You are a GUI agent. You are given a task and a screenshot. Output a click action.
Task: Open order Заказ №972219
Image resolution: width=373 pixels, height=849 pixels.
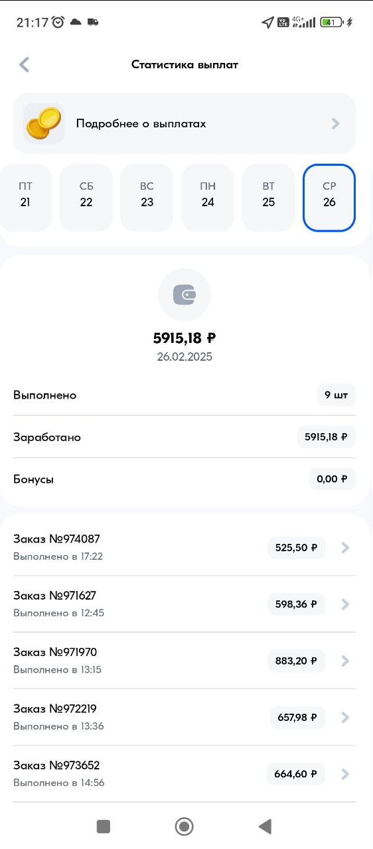click(x=185, y=717)
